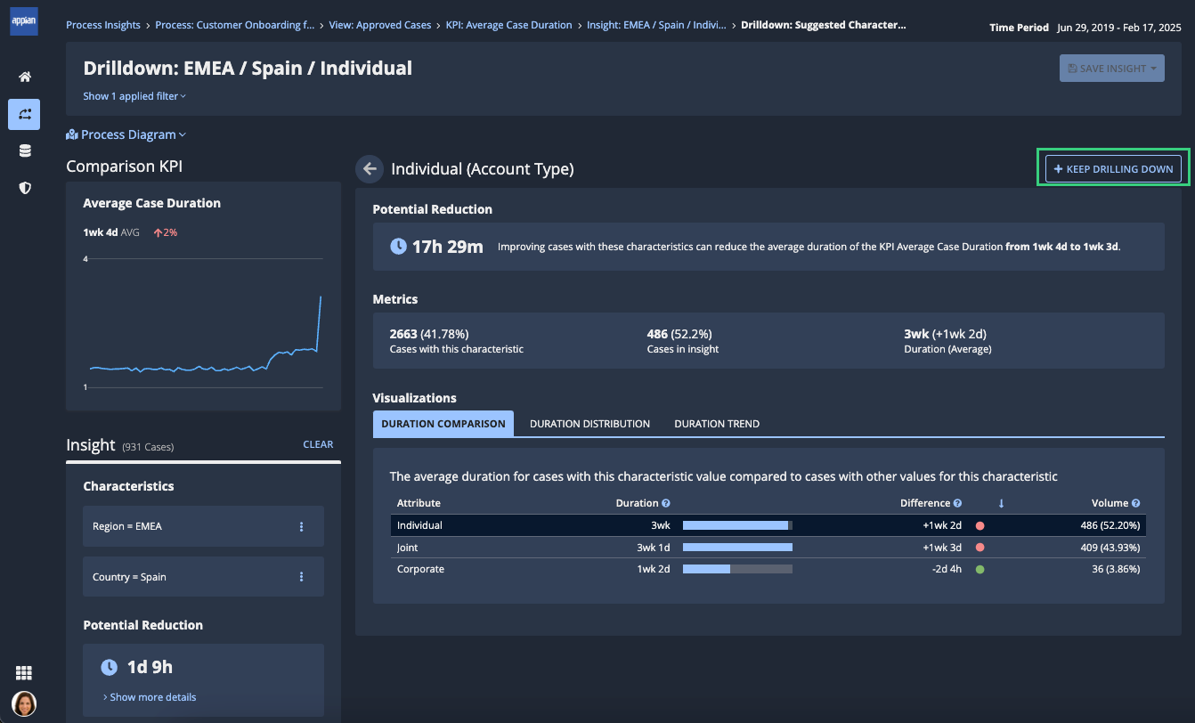Click the Difference column help icon

point(957,503)
